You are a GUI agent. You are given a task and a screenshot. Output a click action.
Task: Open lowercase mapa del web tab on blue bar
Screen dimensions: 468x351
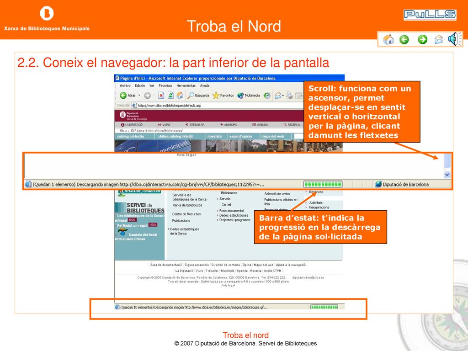coord(273,136)
